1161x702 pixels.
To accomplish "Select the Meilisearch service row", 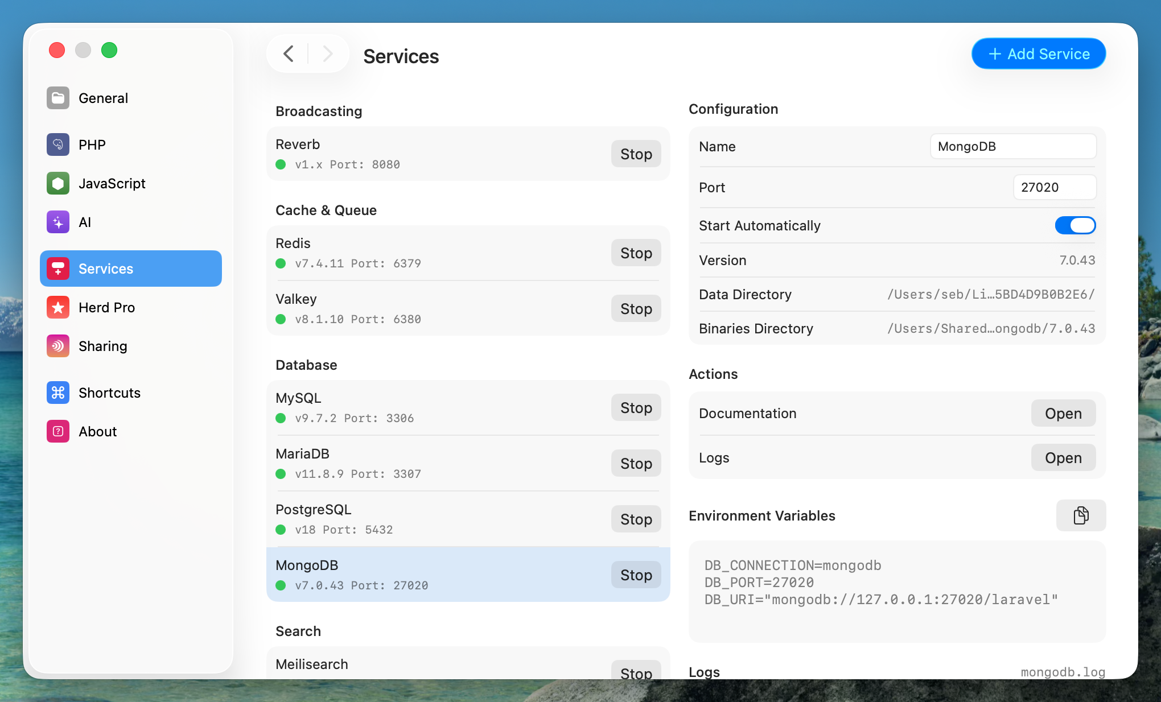I will (468, 663).
